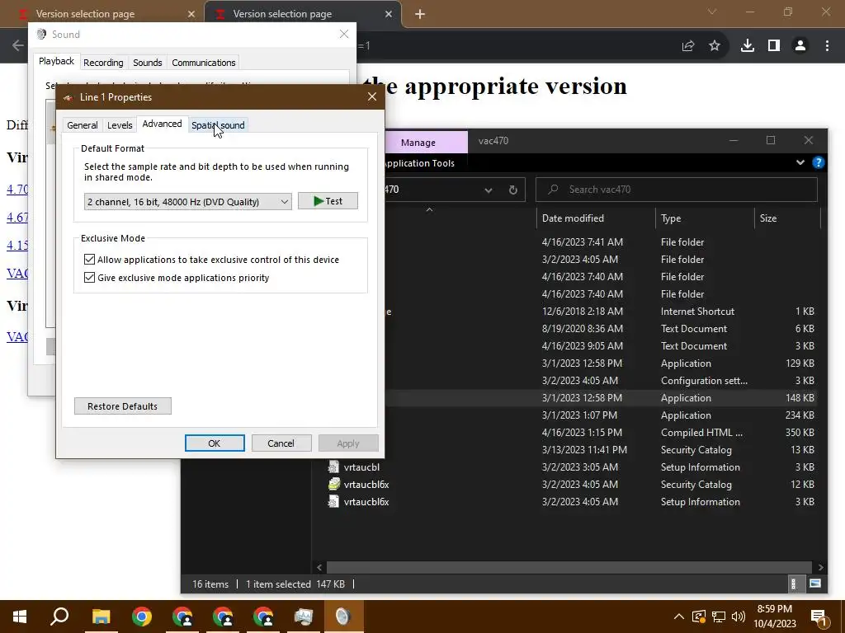The image size is (845, 633).
Task: Open taskbar clock showing 8:59 PM
Action: tap(774, 617)
